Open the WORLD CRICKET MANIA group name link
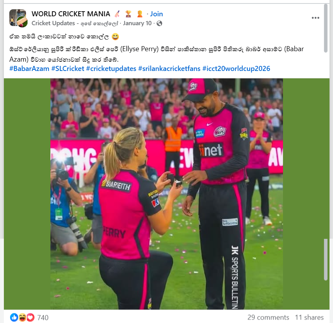The width and height of the screenshot is (333, 323). (71, 14)
